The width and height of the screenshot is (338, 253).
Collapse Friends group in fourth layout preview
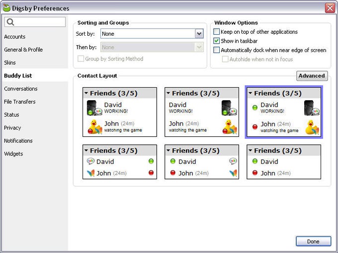coord(86,150)
